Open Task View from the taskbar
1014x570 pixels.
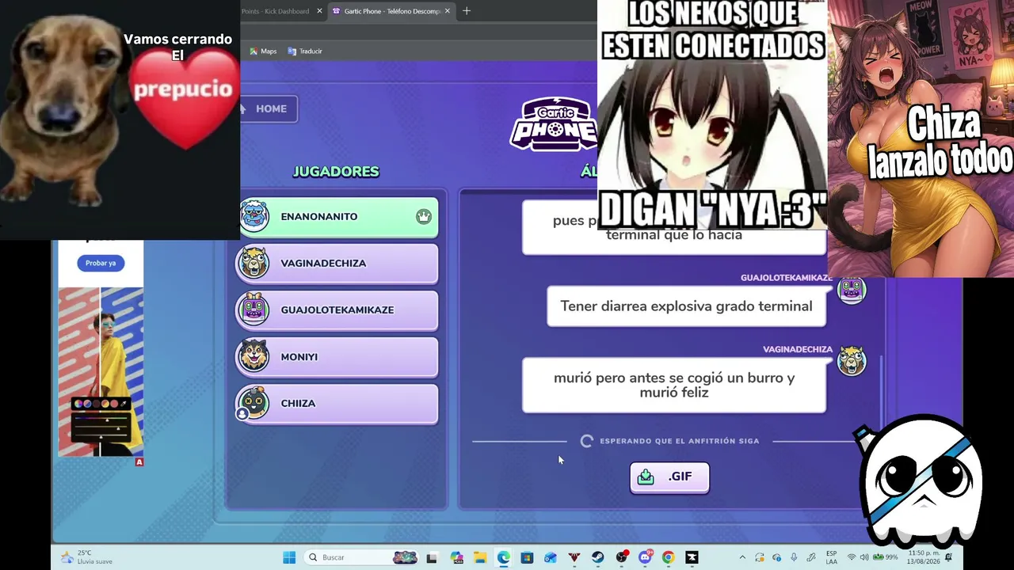pos(432,557)
